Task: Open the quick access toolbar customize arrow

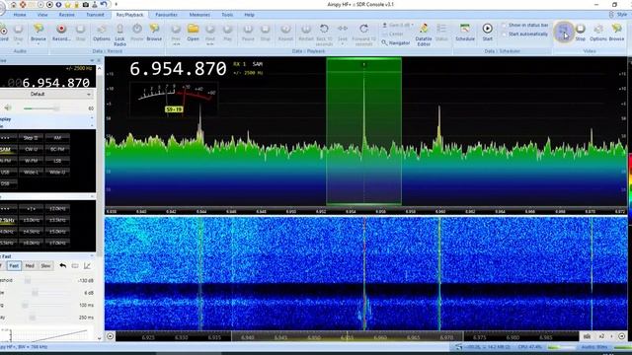Action: pos(117,4)
